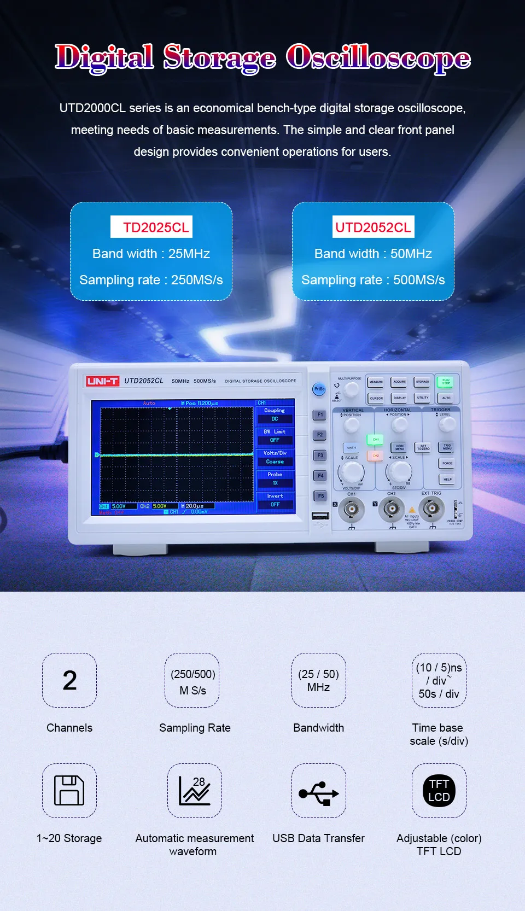Click the MEASURE button
Image resolution: width=525 pixels, height=911 pixels.
click(376, 382)
